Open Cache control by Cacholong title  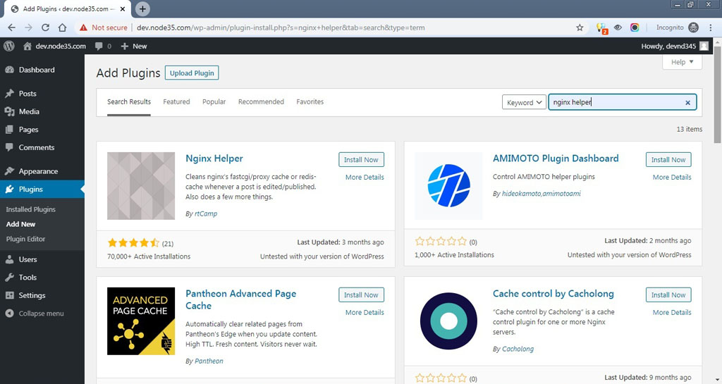pyautogui.click(x=553, y=293)
